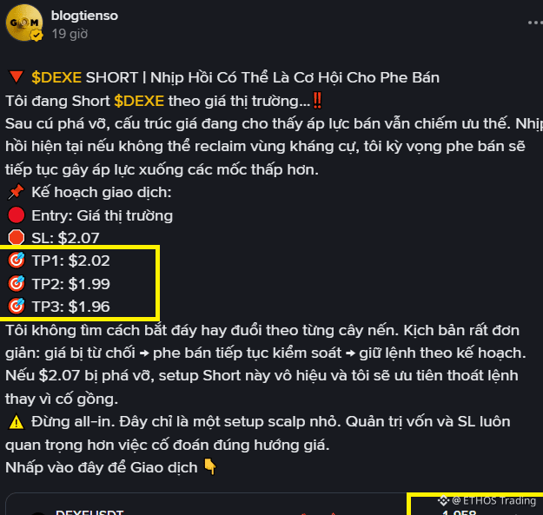
Task: Click the yellow warning triangle icon
Action: 17,422
